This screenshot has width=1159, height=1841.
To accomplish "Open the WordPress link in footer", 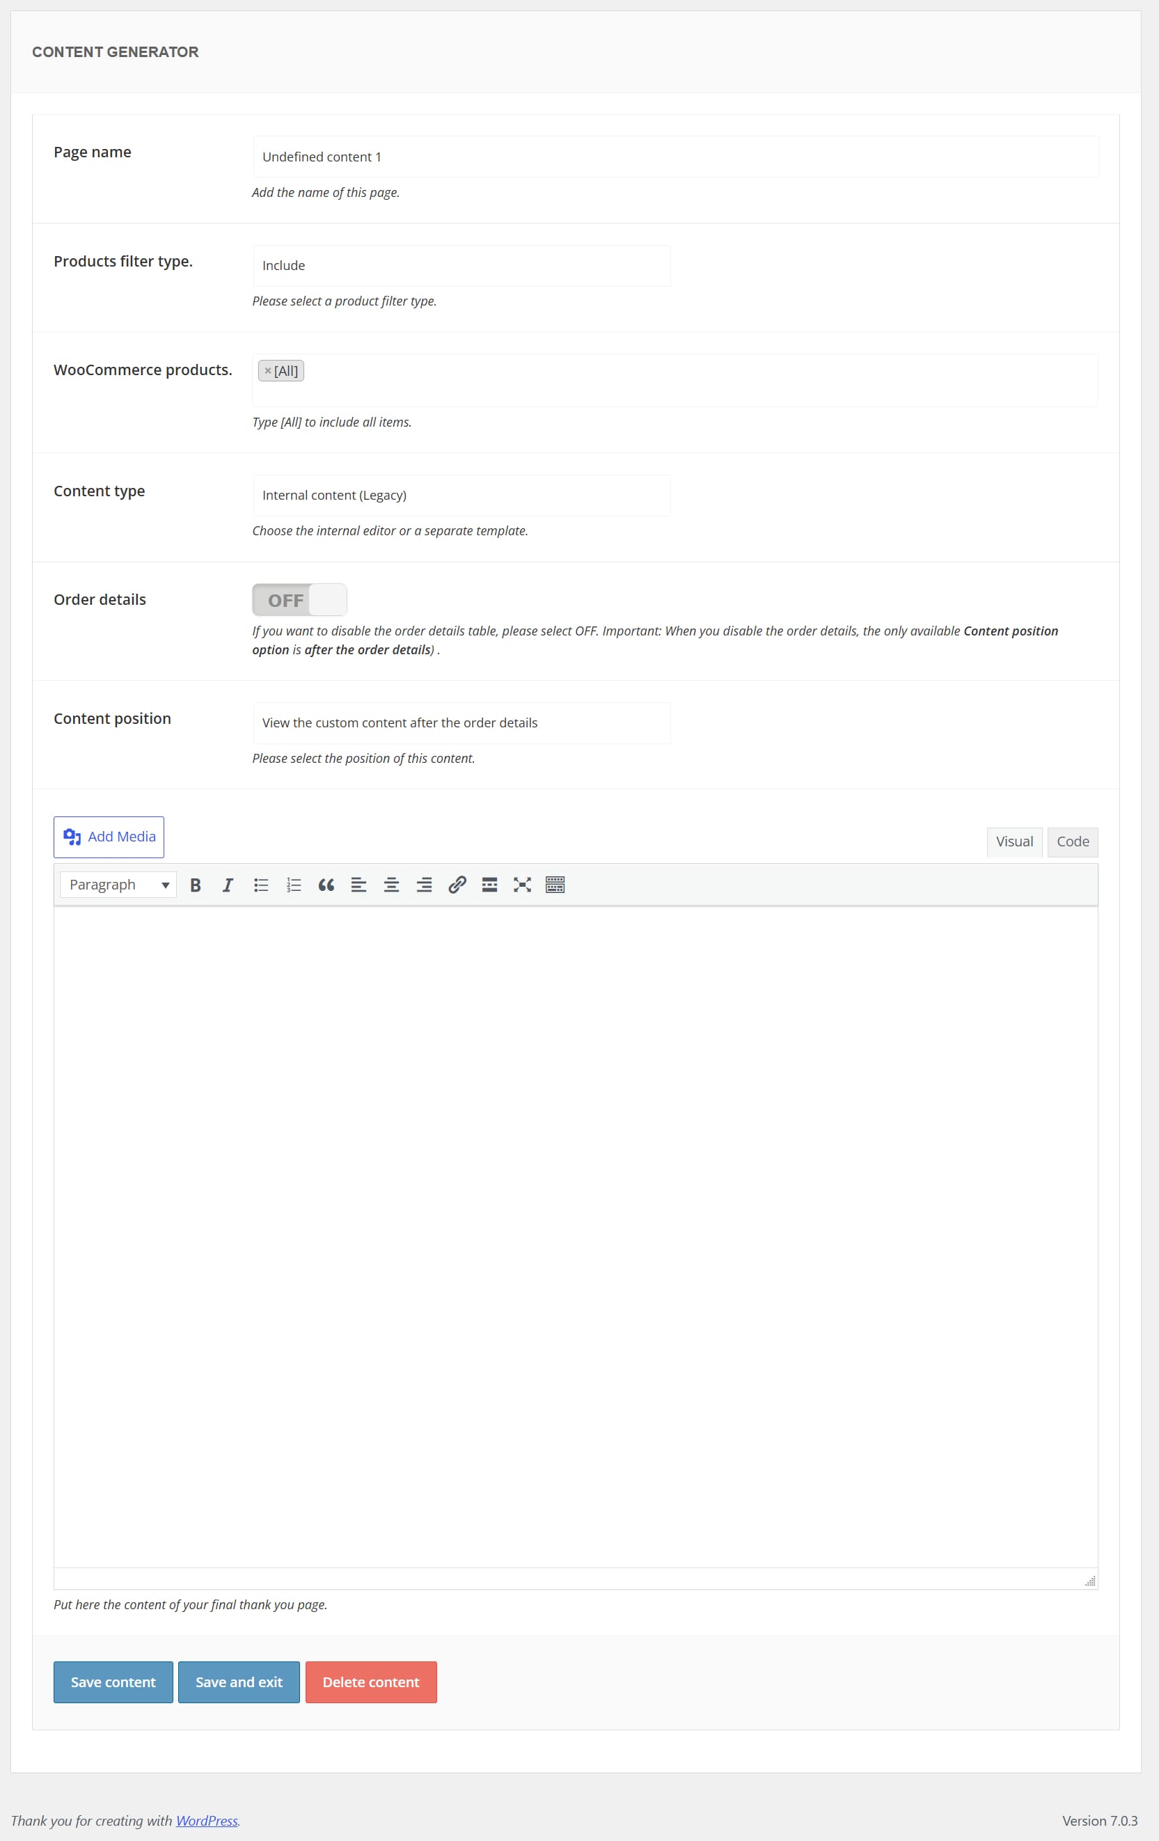I will pos(207,1820).
